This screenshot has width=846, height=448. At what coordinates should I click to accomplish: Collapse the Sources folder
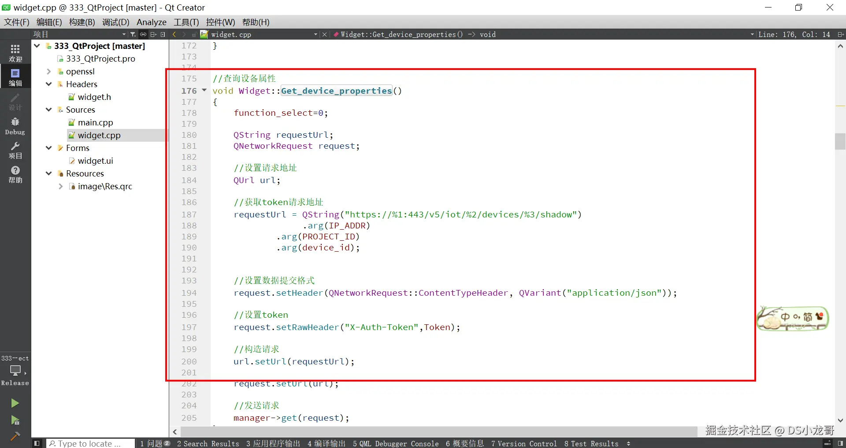coord(49,110)
